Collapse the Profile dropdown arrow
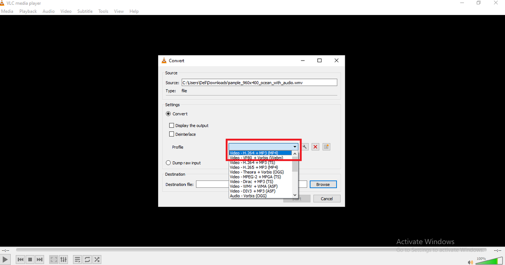This screenshot has height=265, width=505. click(295, 147)
